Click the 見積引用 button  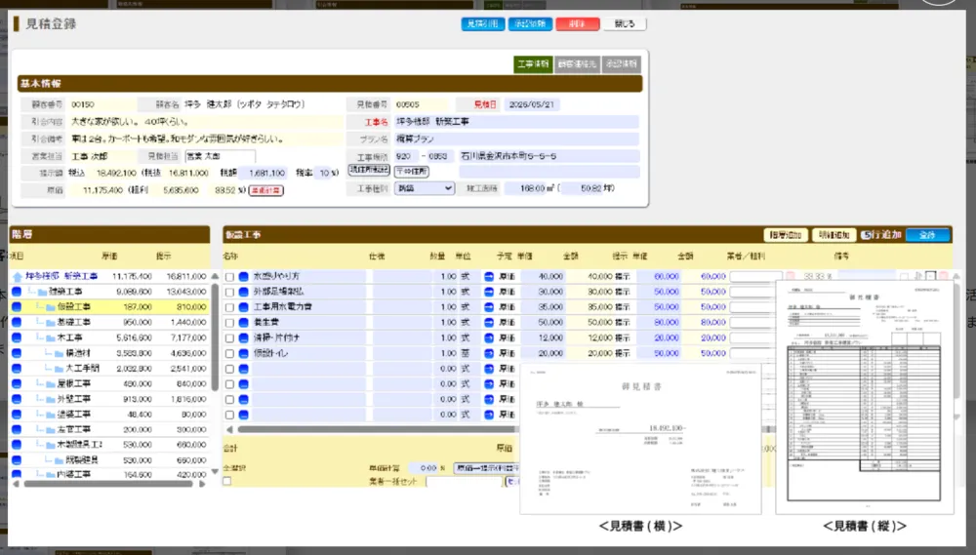pos(482,23)
